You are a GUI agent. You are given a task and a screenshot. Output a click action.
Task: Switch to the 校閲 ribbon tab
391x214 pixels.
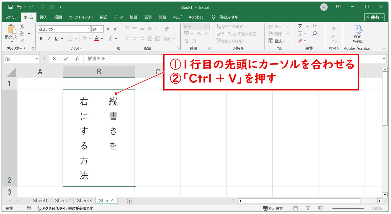[x=133, y=17]
